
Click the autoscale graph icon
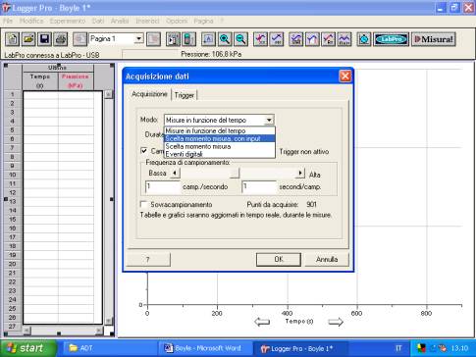tap(209, 39)
